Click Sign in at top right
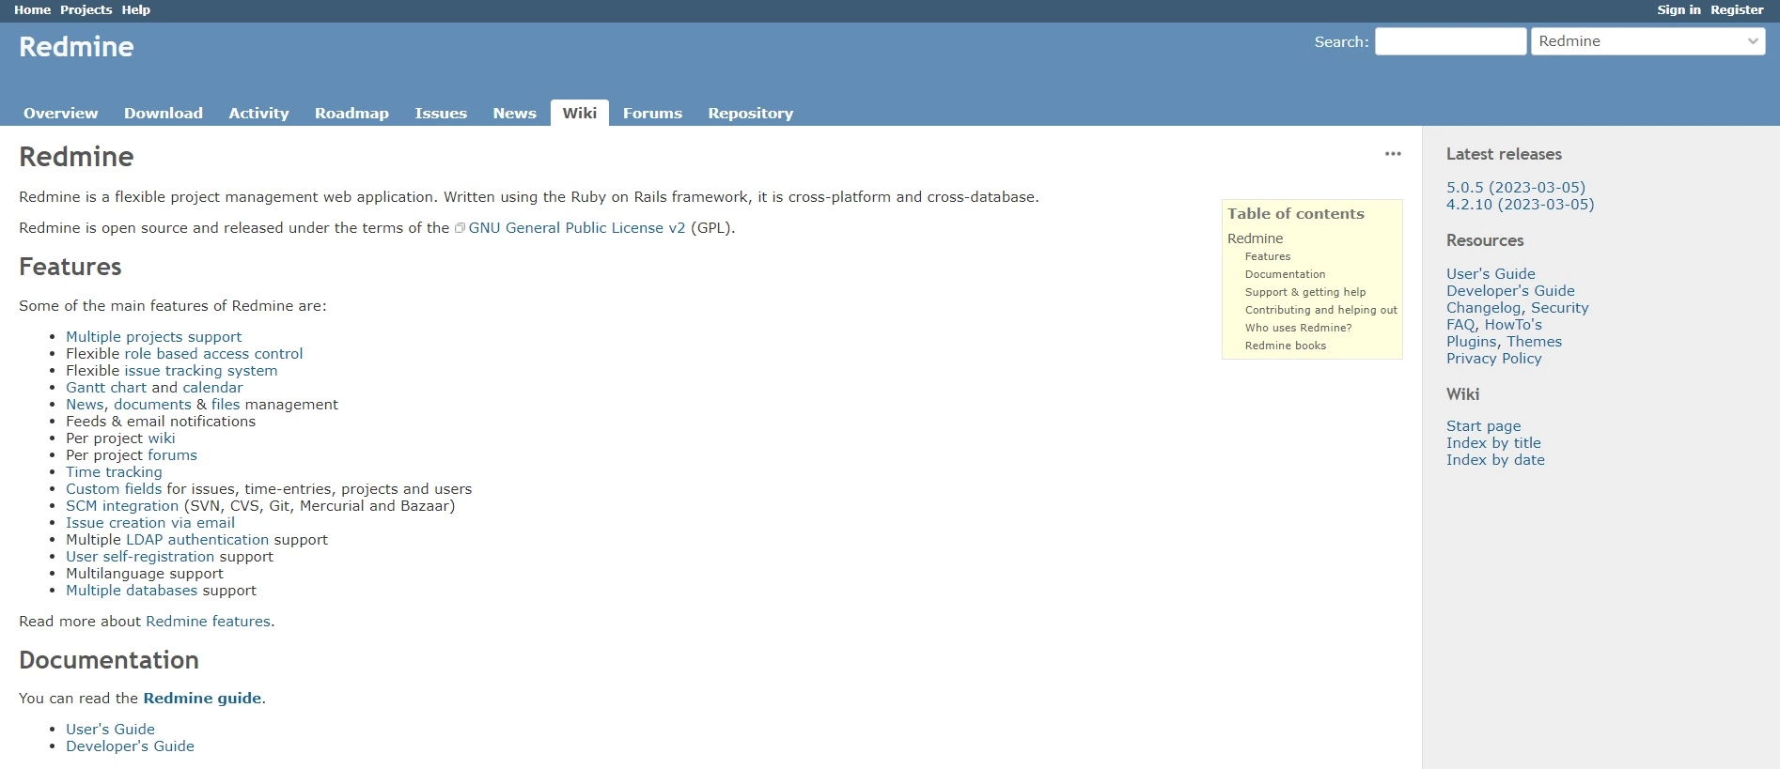The height and width of the screenshot is (769, 1780). [x=1679, y=9]
